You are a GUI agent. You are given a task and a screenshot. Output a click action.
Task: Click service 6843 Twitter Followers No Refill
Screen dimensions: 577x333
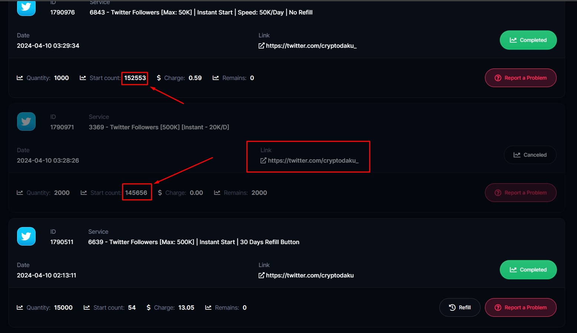click(x=201, y=12)
